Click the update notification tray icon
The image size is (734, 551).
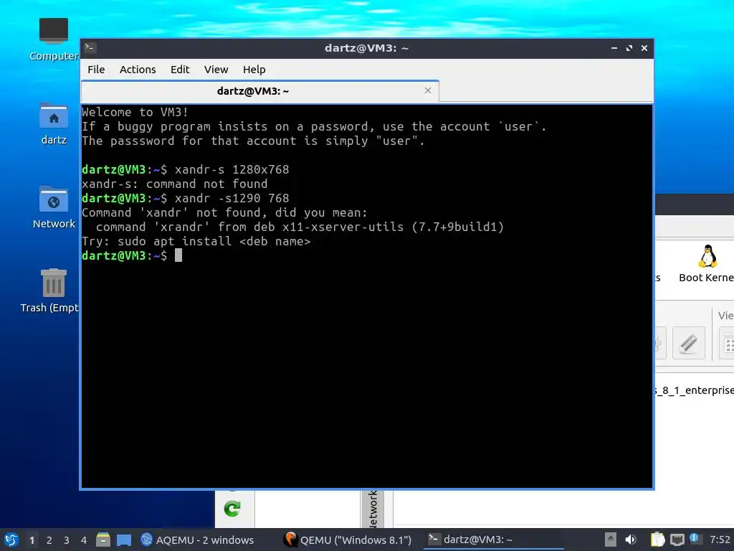(x=694, y=538)
